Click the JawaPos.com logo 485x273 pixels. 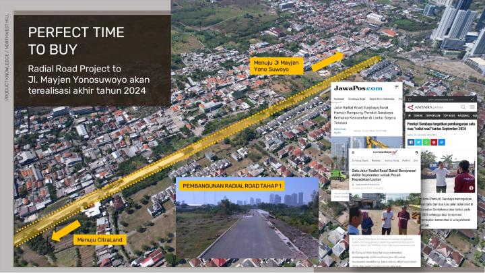point(359,88)
